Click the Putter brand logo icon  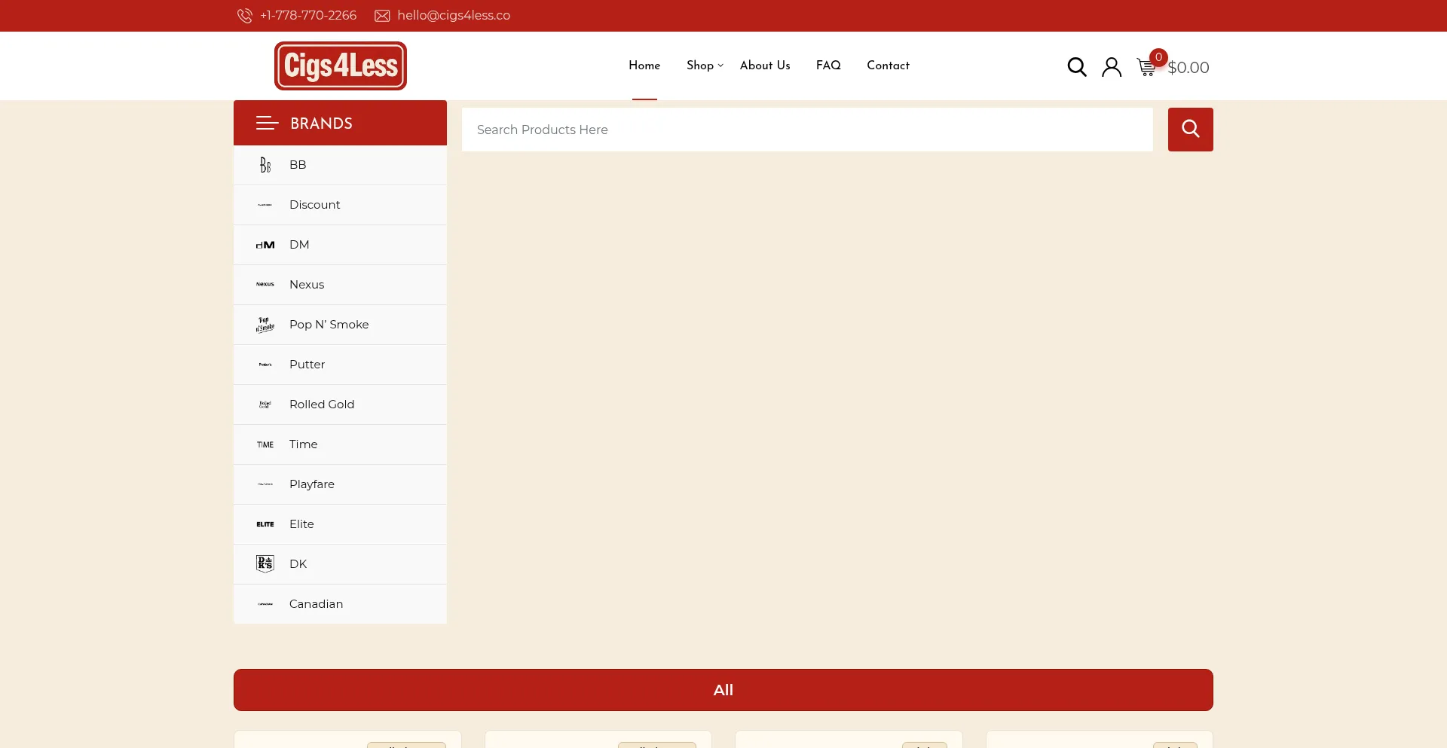pos(265,365)
